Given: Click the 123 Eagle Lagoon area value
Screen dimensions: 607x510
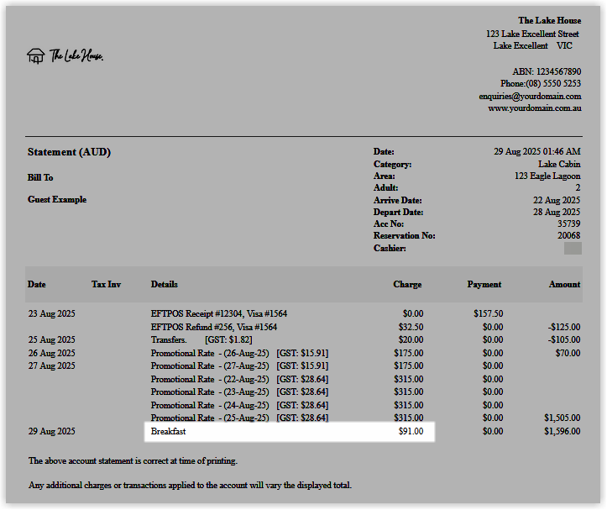Looking at the screenshot, I should coord(547,176).
